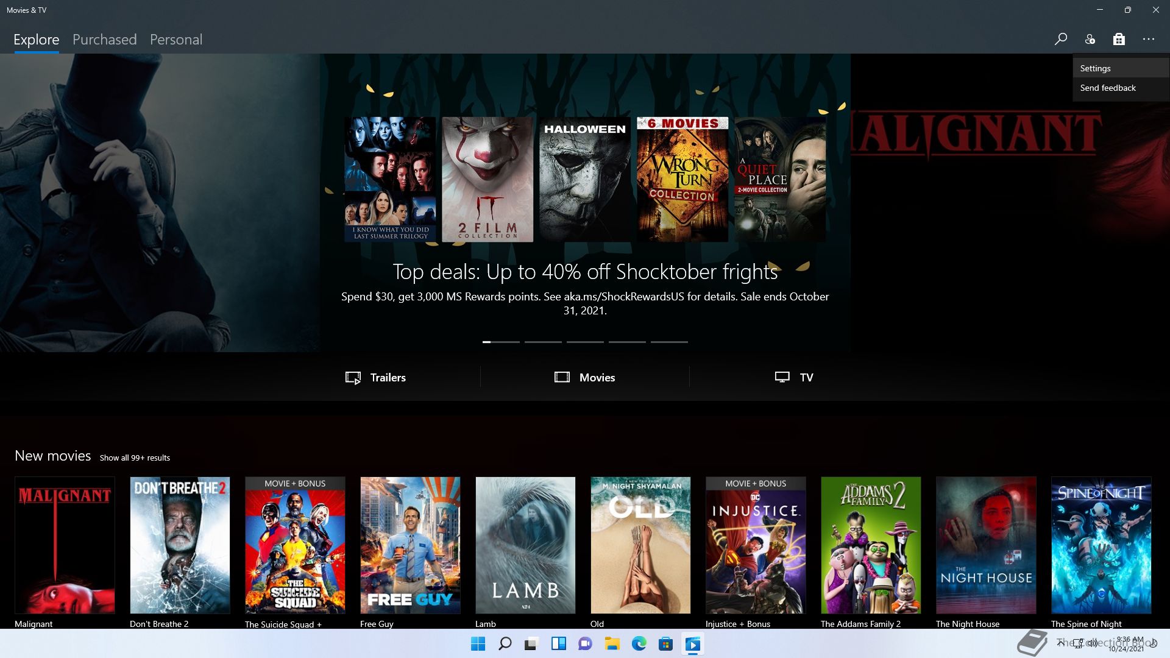Open File Explorer from the taskbar
The image size is (1170, 658).
click(612, 643)
